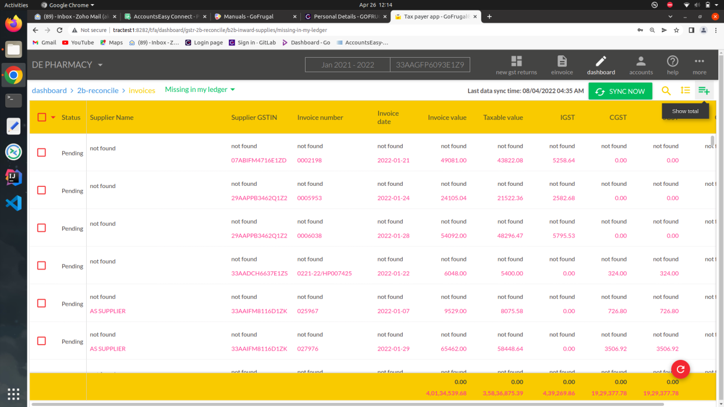The width and height of the screenshot is (724, 407).
Task: Open Ubuntu system status menu
Action: 701,5
